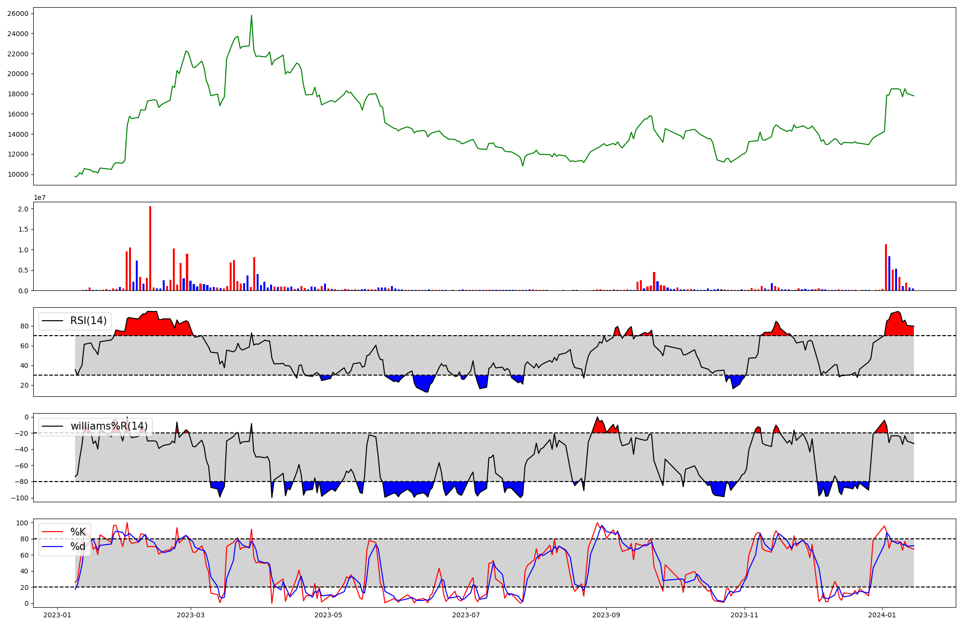Click the black RSI(14) legend line sample
Viewport: 963px width, 626px height.
(x=52, y=321)
